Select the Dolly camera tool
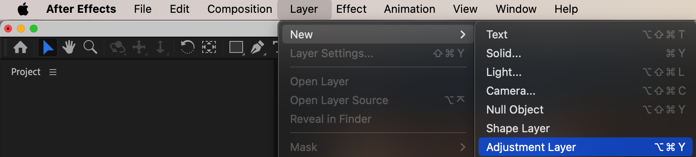 (161, 47)
